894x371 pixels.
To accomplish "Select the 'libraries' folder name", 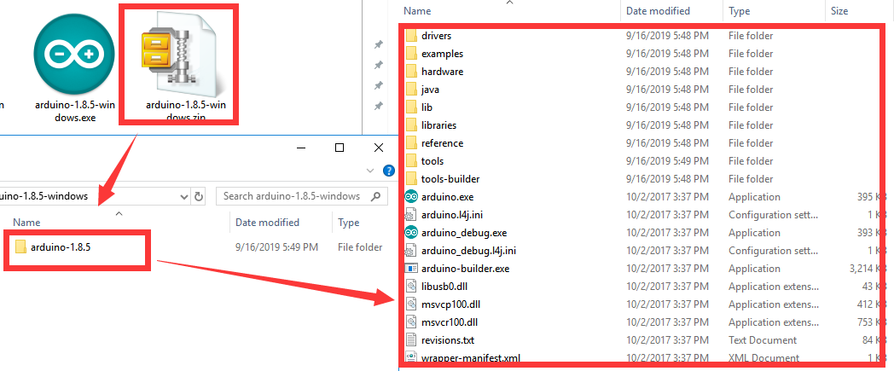I will point(439,125).
